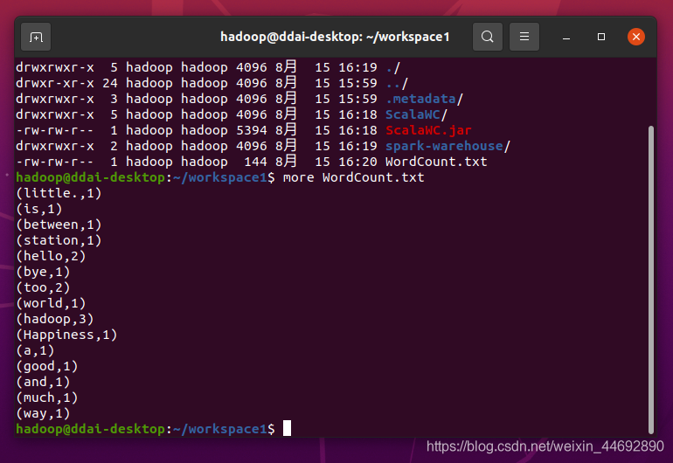Viewport: 673px width, 463px height.
Task: Click the (bye,1) output line
Action: [43, 272]
